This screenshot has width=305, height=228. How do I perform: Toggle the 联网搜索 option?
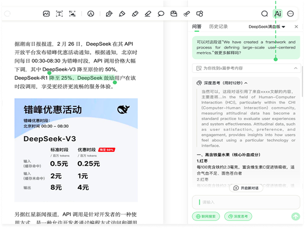pyautogui.click(x=206, y=216)
